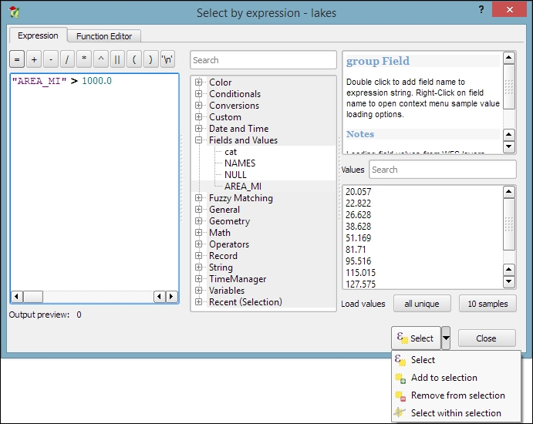Choose Select within selection menu entry
This screenshot has height=424, width=533.
pyautogui.click(x=456, y=412)
